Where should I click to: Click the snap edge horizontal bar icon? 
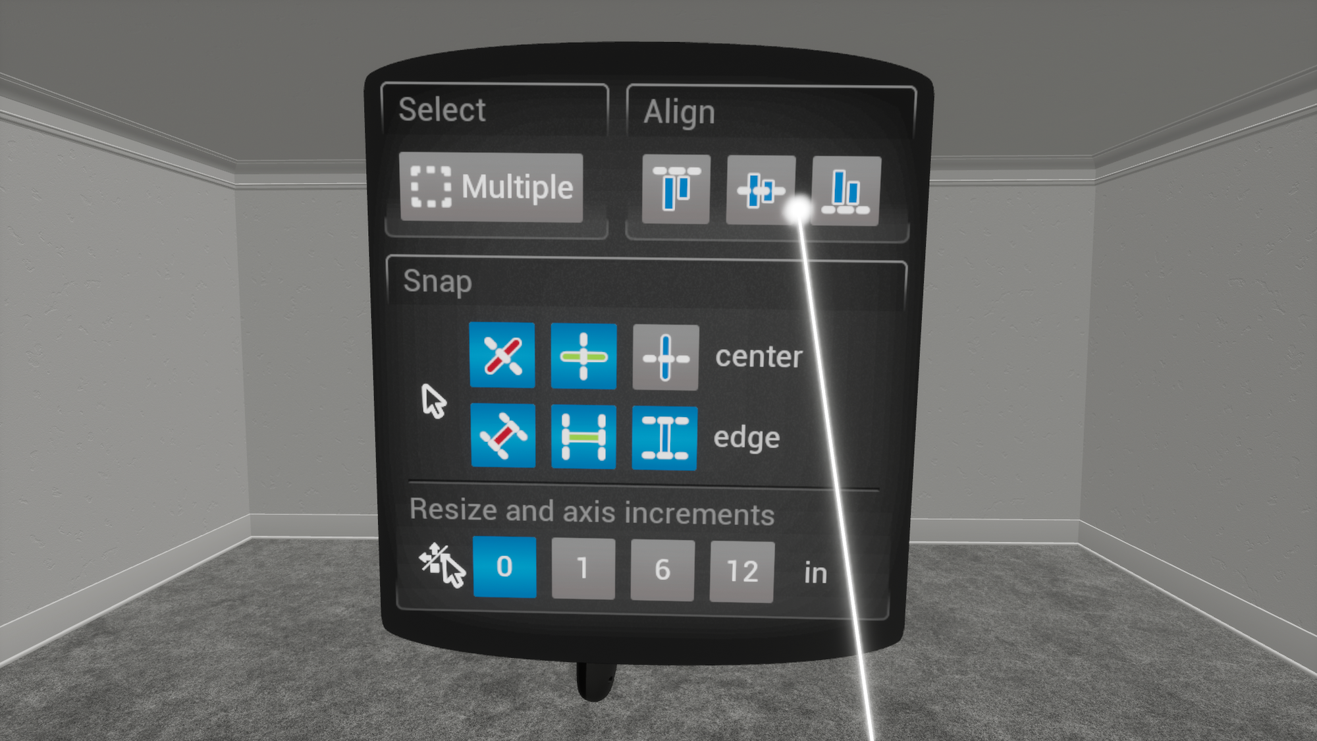coord(584,438)
